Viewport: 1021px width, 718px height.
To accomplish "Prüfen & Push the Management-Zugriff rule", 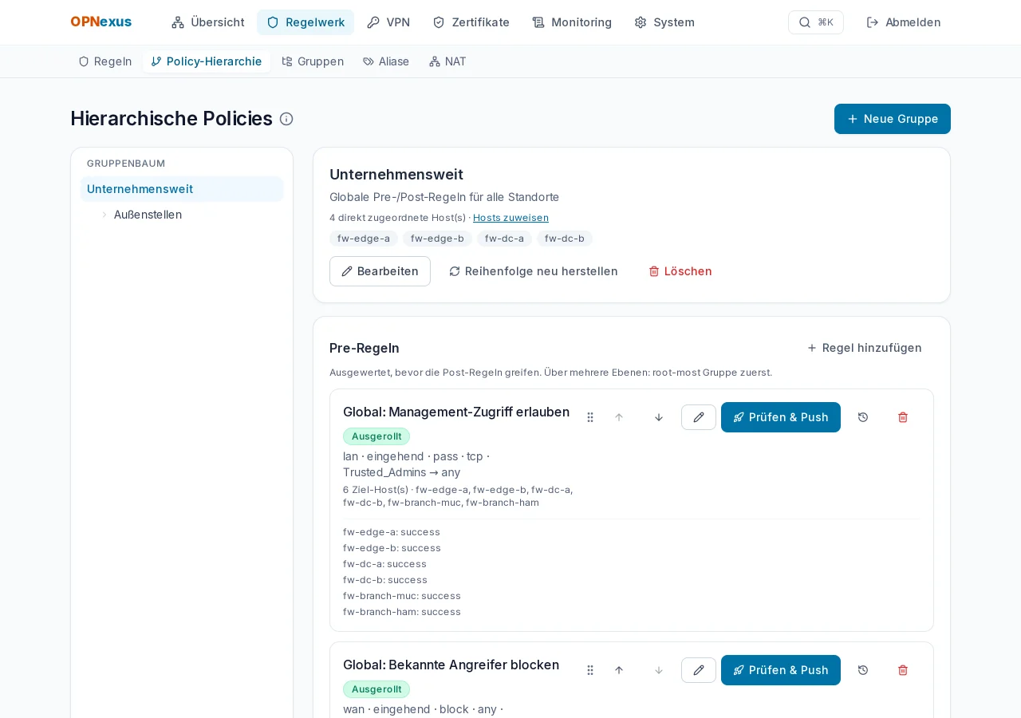I will [781, 417].
